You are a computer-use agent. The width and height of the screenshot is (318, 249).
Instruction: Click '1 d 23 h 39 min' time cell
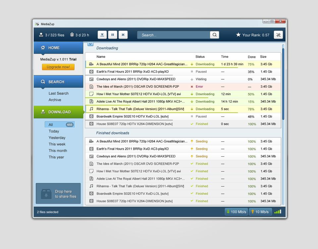tap(232, 64)
